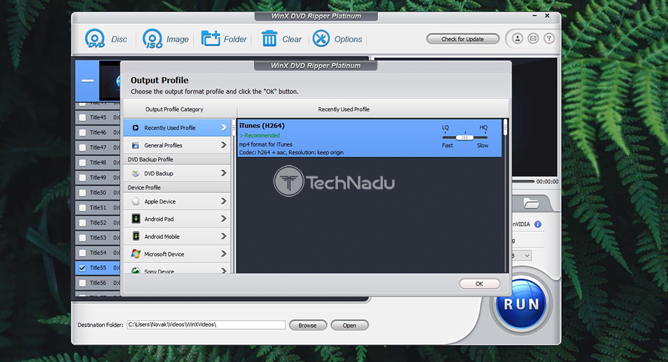This screenshot has width=668, height=362.
Task: Check the Title46 checkbox
Action: [x=82, y=132]
